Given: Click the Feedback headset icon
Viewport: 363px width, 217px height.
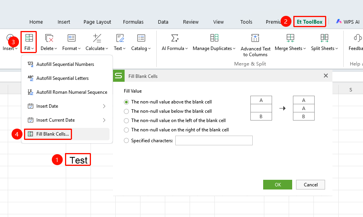Looking at the screenshot, I should pyautogui.click(x=358, y=38).
